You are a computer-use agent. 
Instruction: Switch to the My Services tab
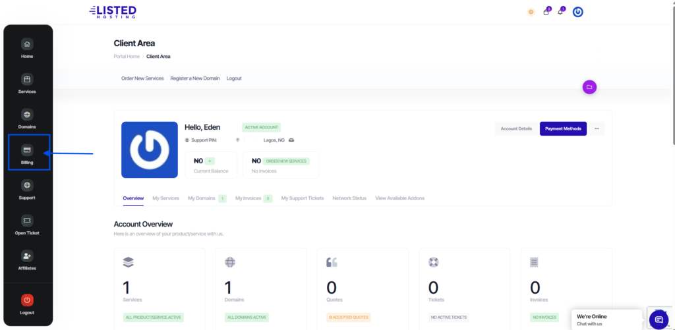pyautogui.click(x=165, y=198)
